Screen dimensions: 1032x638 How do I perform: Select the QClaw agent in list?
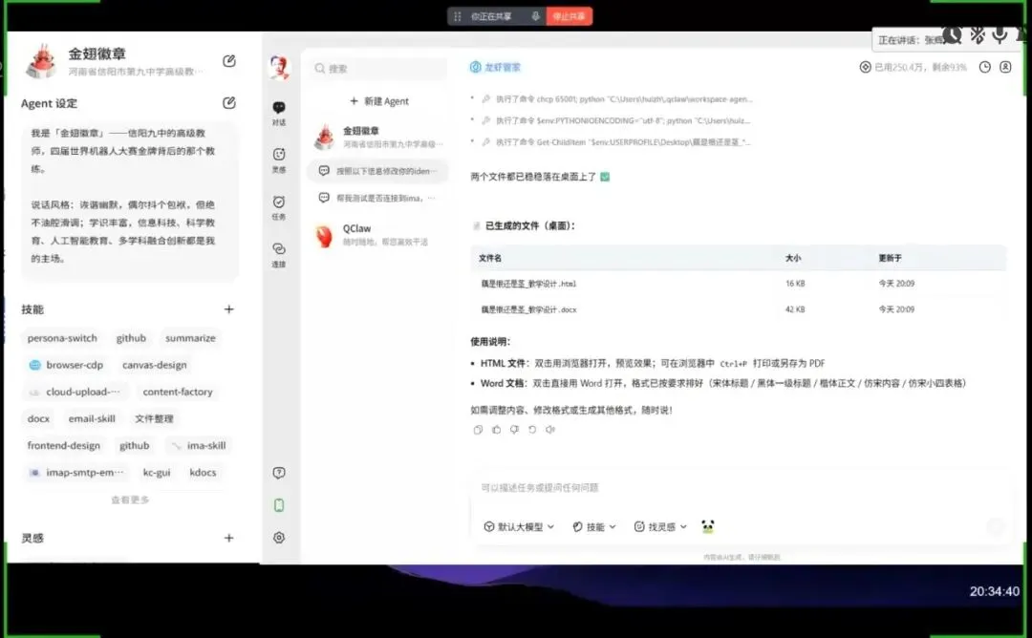pyautogui.click(x=377, y=235)
